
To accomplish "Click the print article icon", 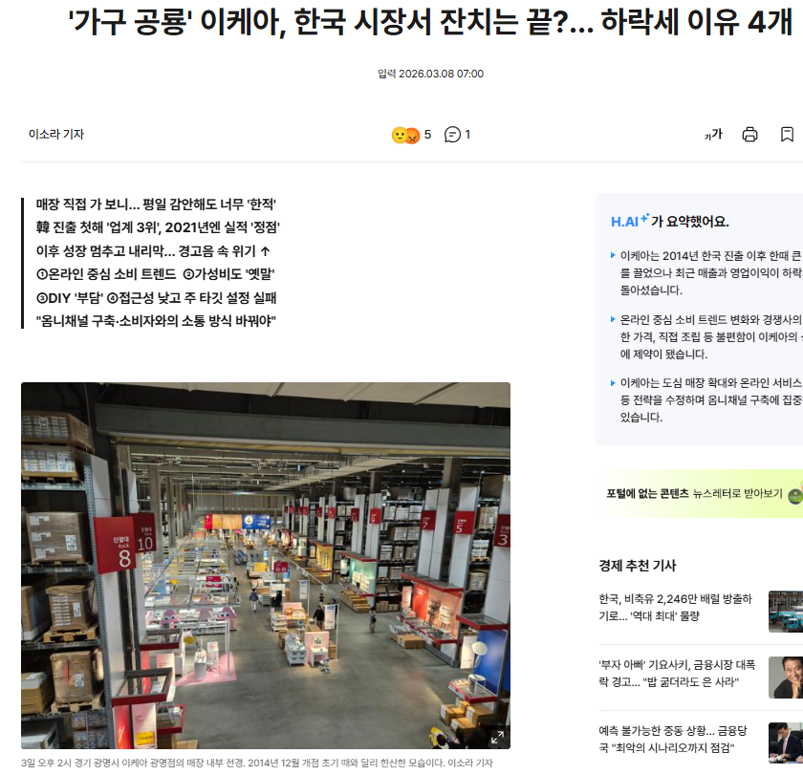I will point(749,135).
